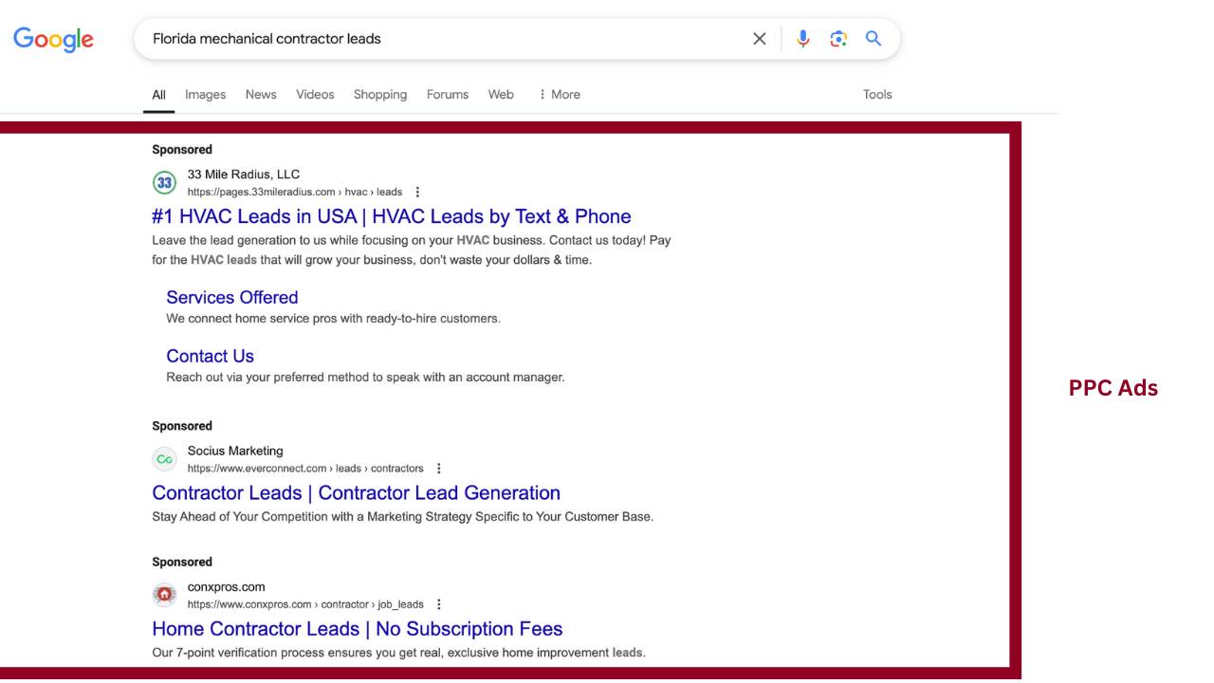This screenshot has height=683, width=1214.
Task: Click 'Stay Ahead of Your Competition' description
Action: 403,517
